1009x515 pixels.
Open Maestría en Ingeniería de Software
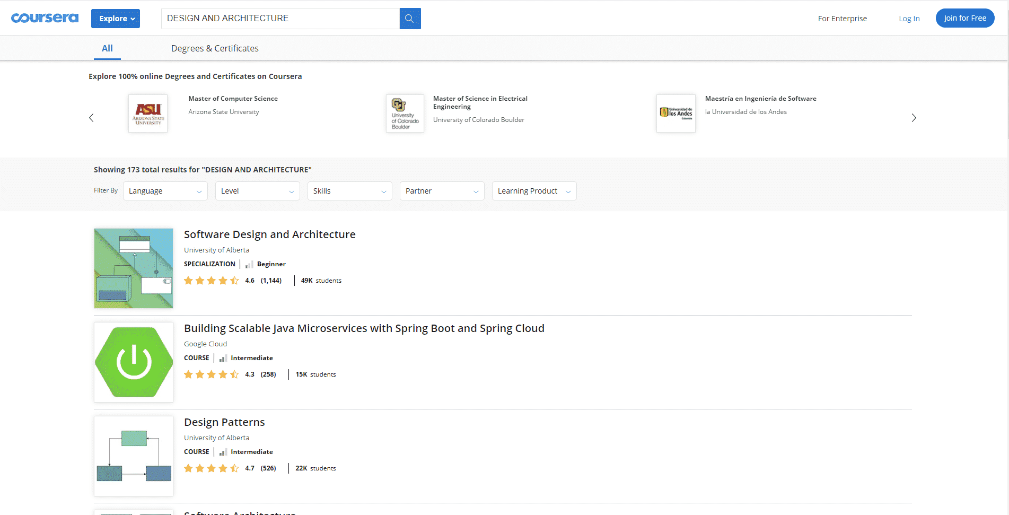point(760,99)
